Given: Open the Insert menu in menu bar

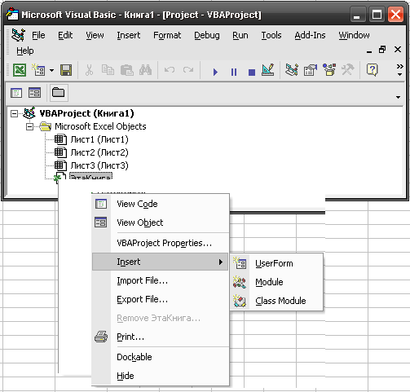Looking at the screenshot, I should (129, 35).
